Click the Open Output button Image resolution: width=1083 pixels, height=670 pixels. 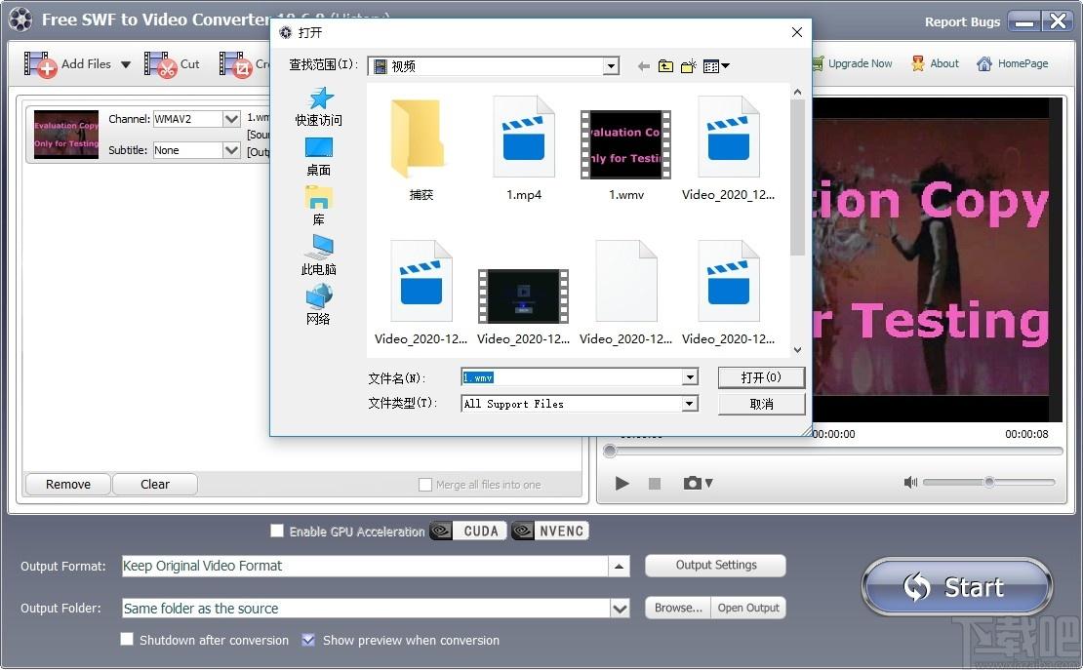coord(748,608)
